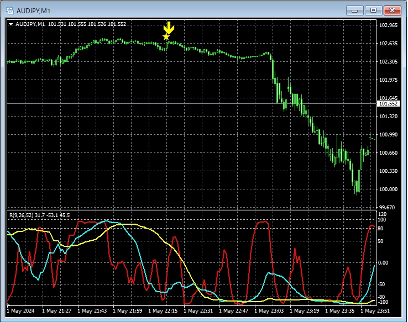This screenshot has height=322, width=408.
Task: Close the AUDJPY,M1 chart window
Action: [392, 10]
